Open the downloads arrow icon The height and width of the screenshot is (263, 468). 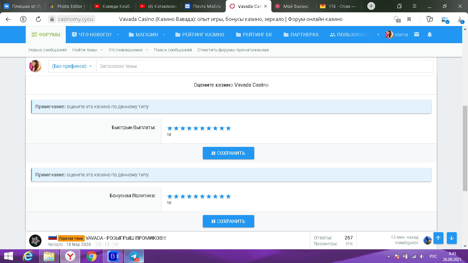[x=460, y=20]
